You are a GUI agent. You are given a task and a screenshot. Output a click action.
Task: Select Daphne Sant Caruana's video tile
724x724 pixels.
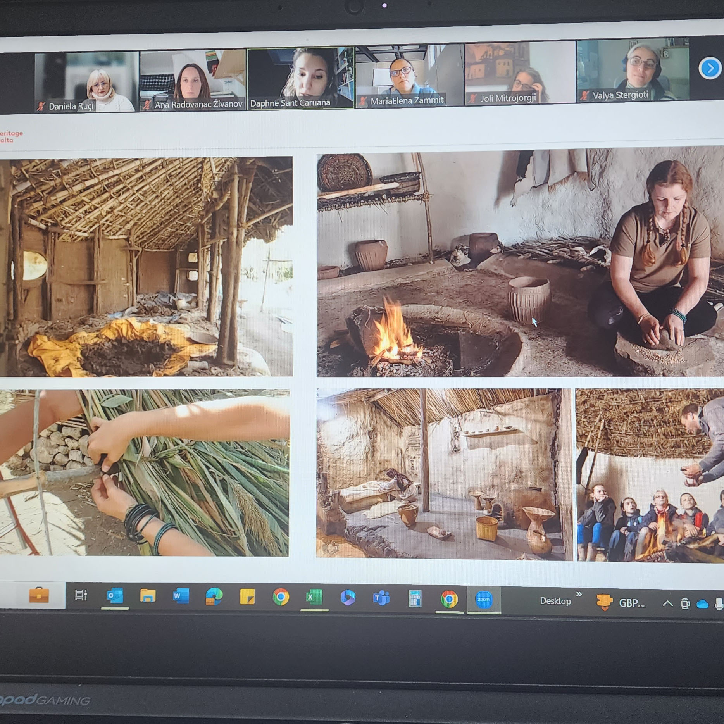pyautogui.click(x=300, y=78)
